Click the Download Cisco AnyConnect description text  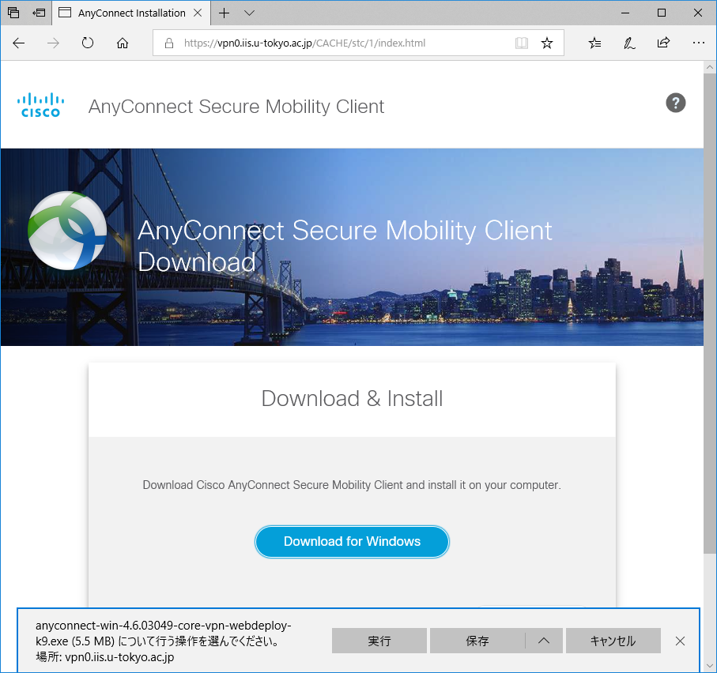[352, 485]
